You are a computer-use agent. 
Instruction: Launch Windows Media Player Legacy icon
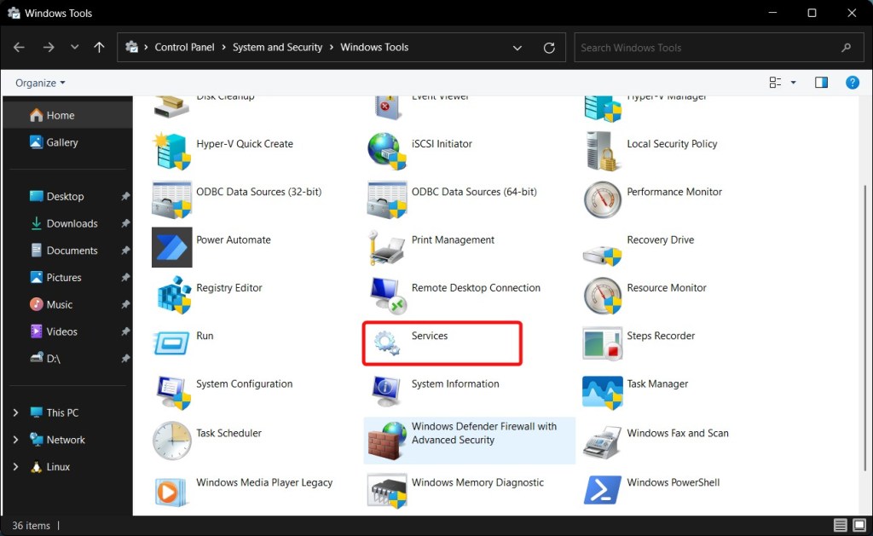click(x=171, y=492)
